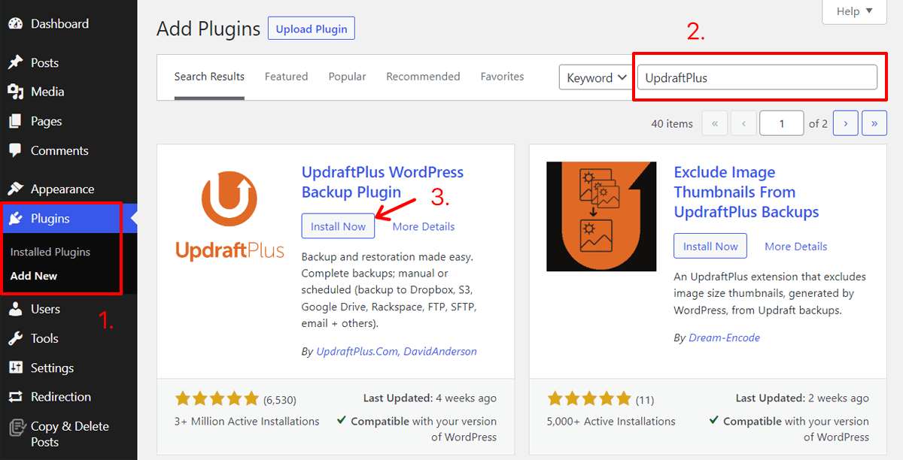Go to first page of results

pos(714,123)
